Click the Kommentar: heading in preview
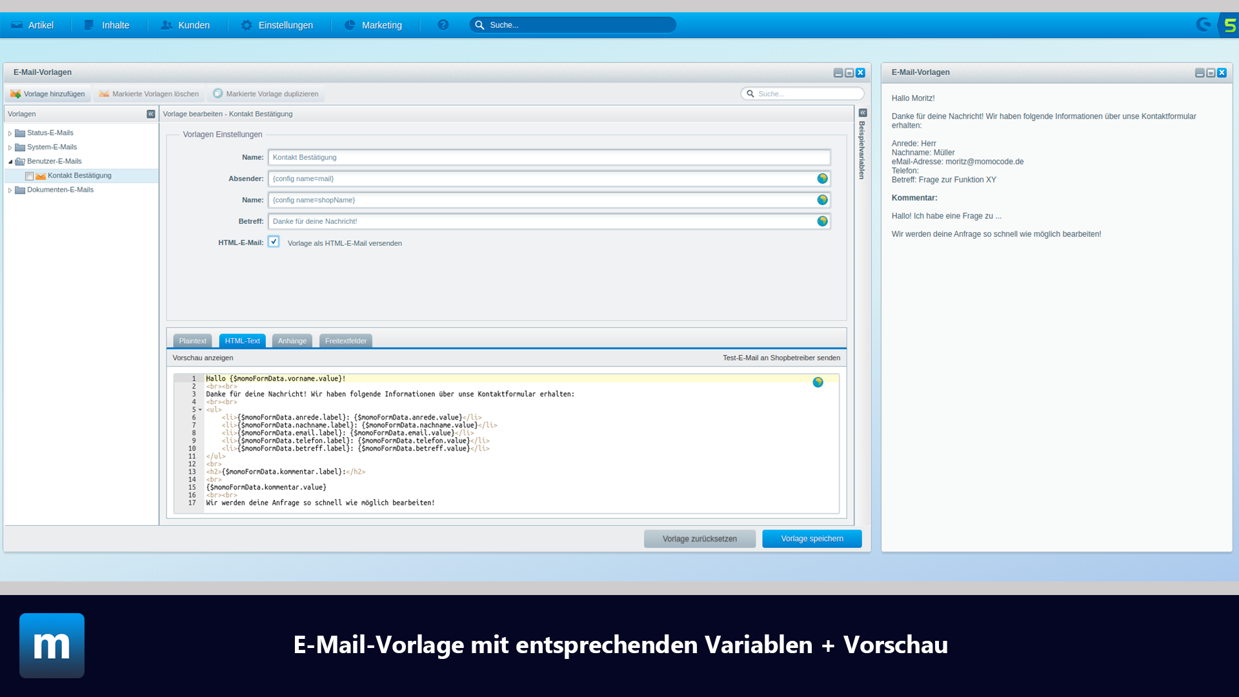The image size is (1239, 697). pos(914,198)
